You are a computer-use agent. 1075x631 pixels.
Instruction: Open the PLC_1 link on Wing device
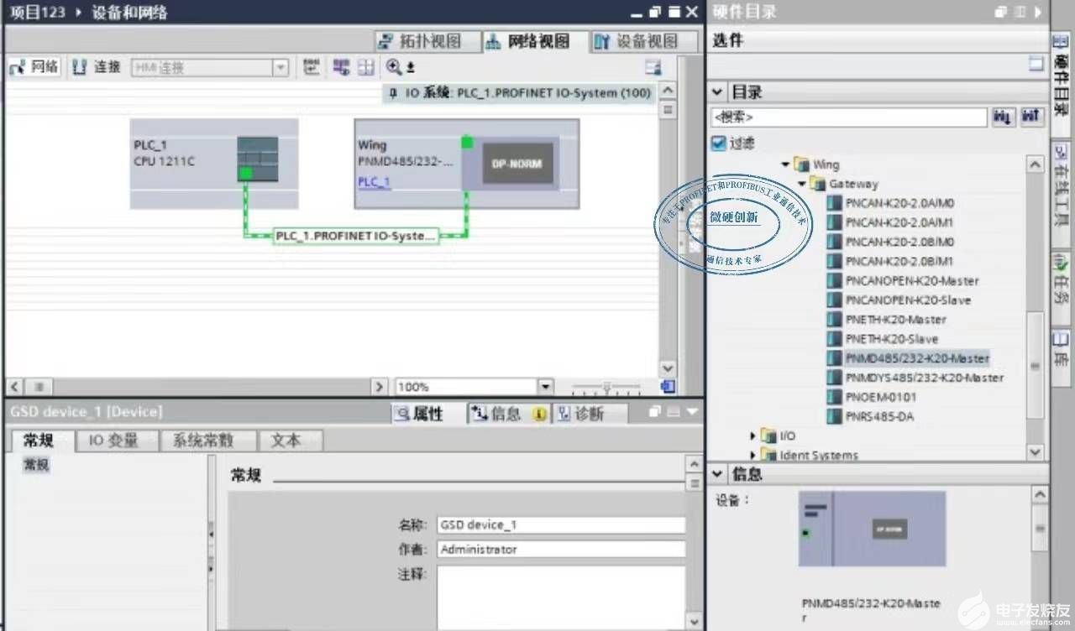[x=374, y=182]
